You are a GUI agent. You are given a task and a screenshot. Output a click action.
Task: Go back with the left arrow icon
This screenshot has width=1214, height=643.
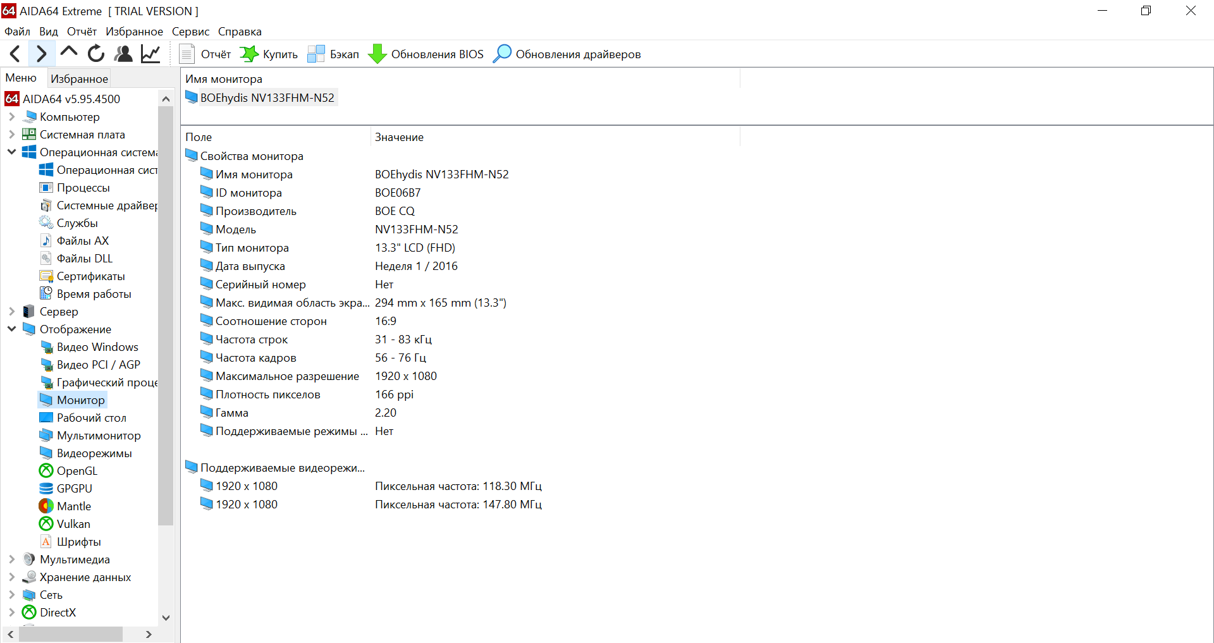pos(15,54)
